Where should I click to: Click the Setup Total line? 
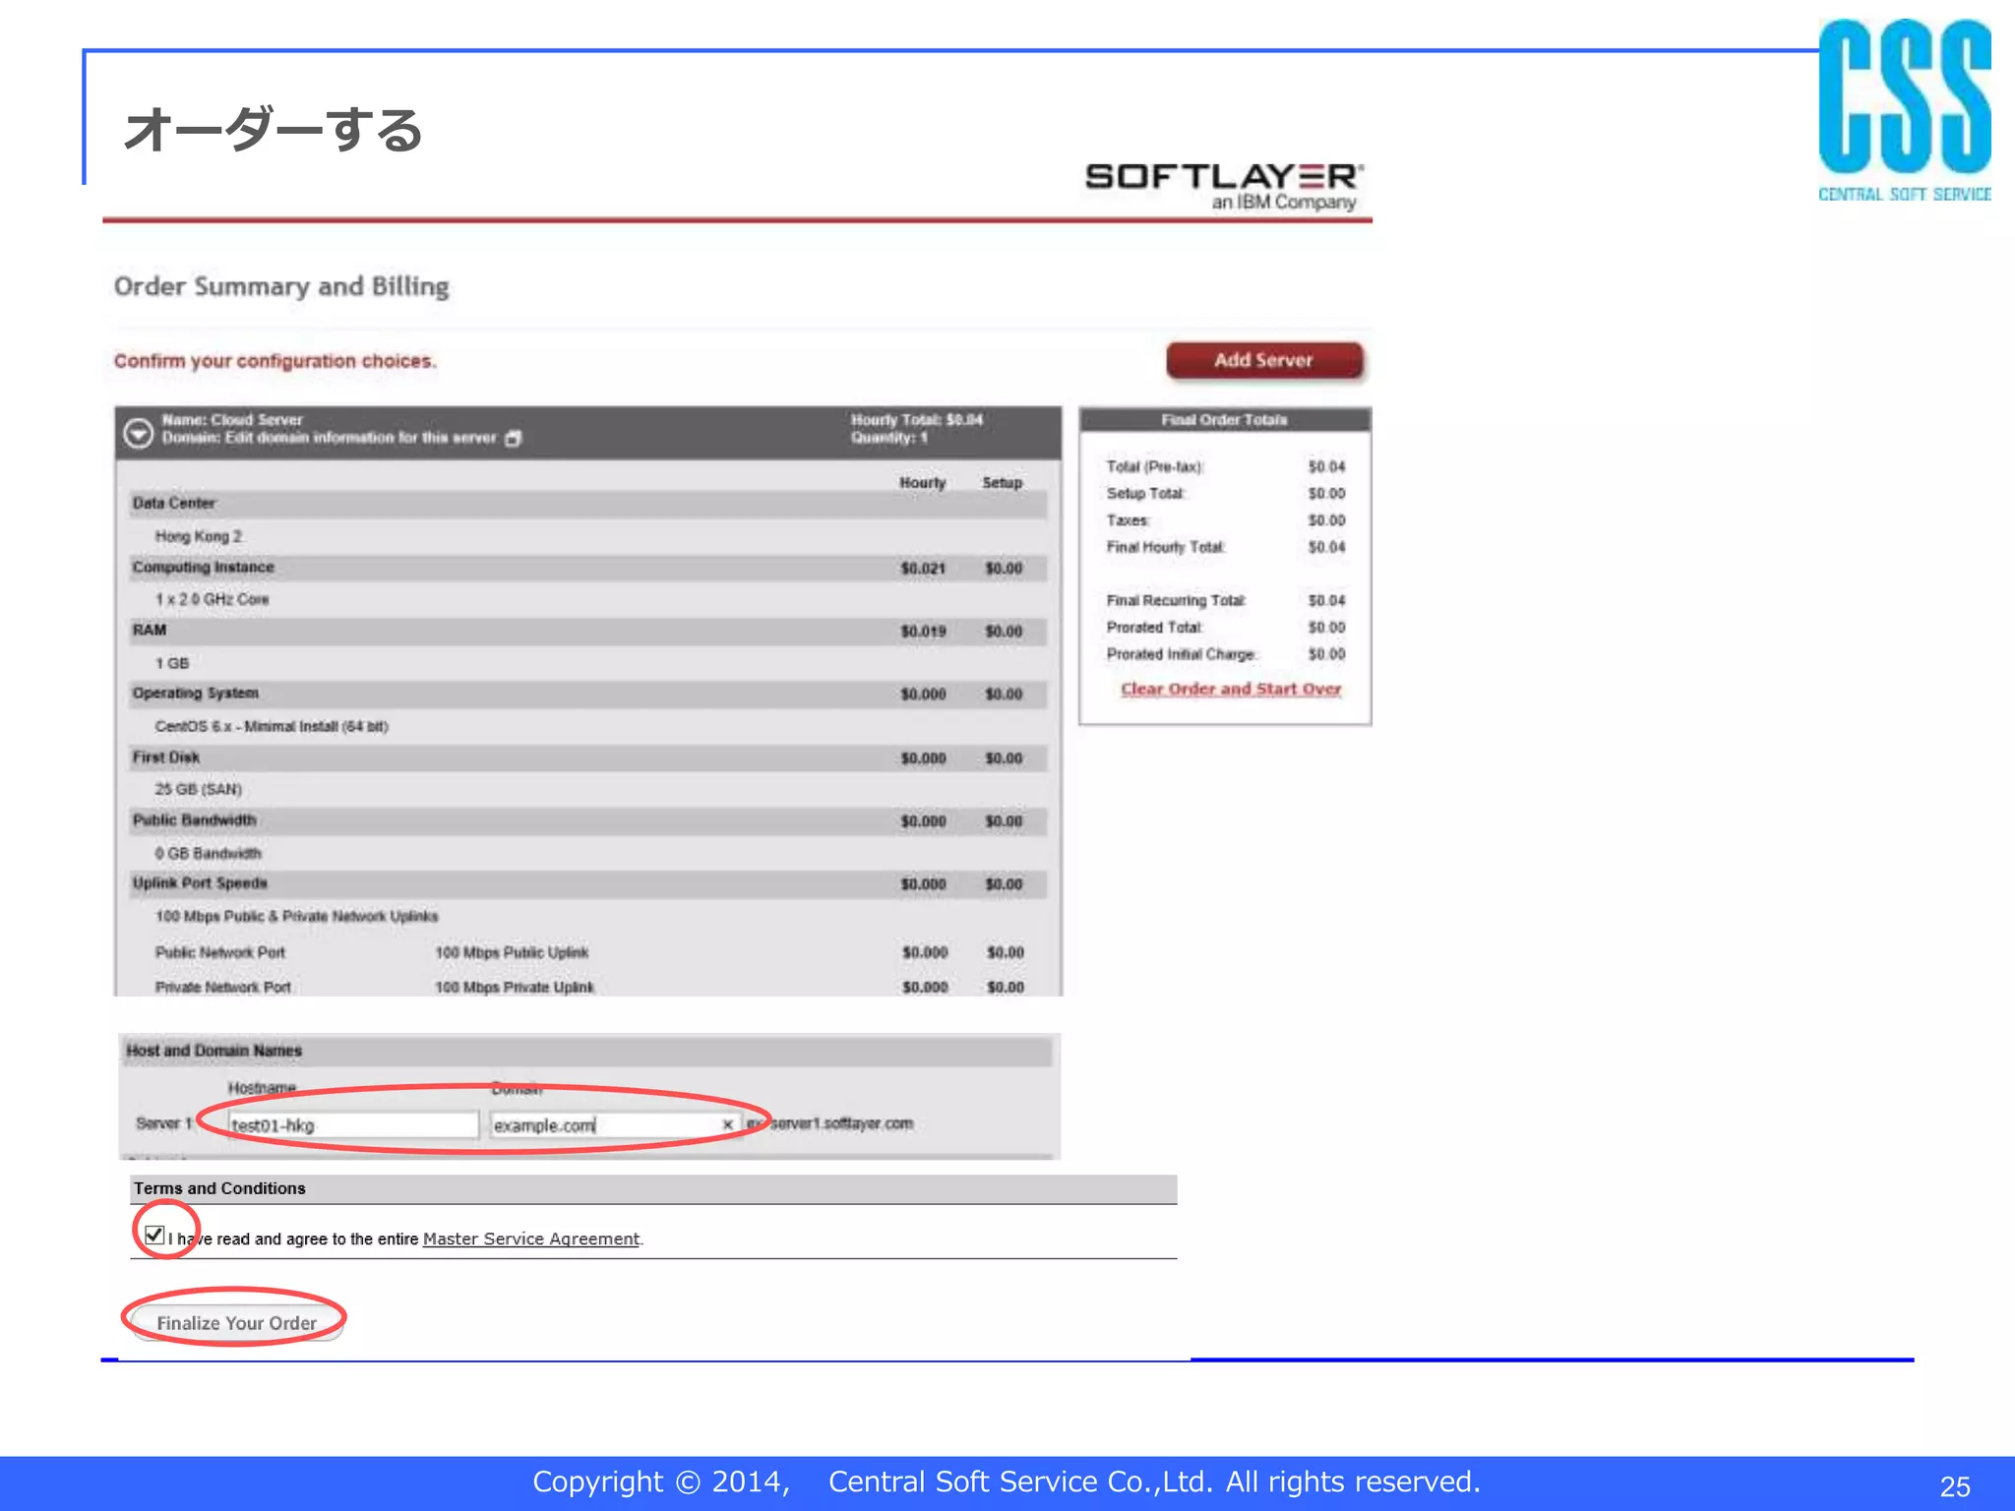coord(1225,493)
